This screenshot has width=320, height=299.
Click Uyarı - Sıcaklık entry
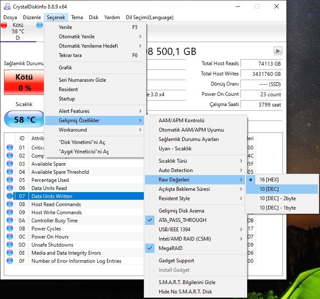pos(195,149)
